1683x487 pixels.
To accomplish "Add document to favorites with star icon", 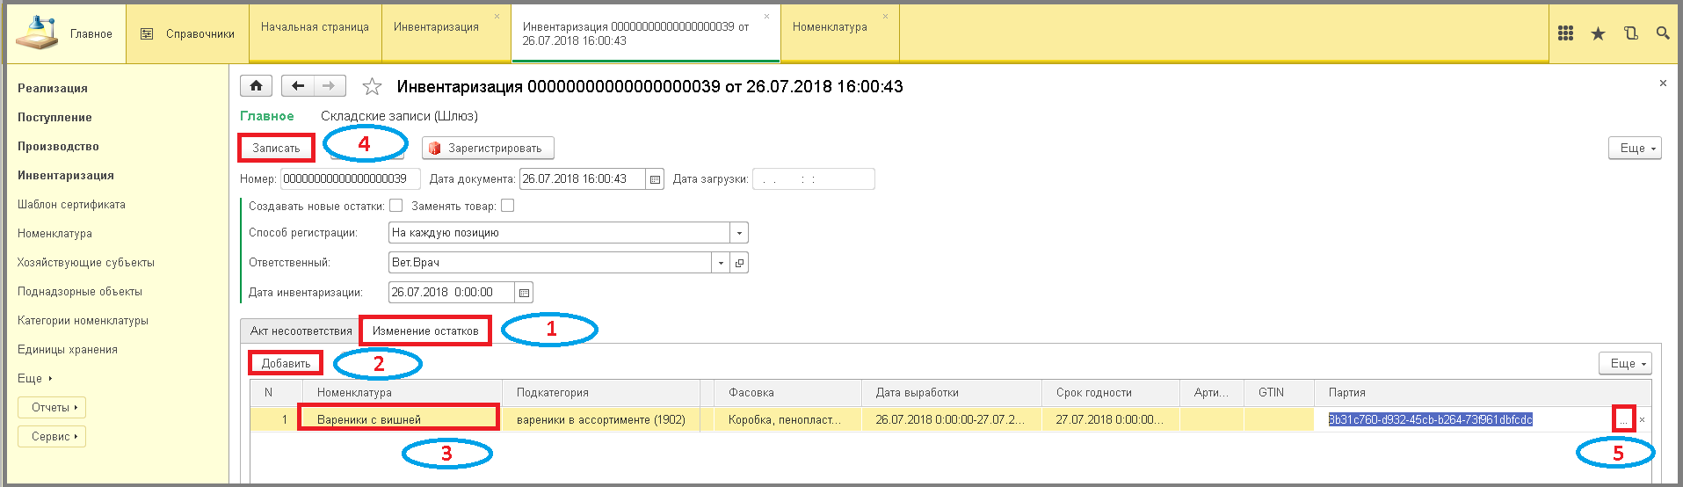I will [372, 87].
